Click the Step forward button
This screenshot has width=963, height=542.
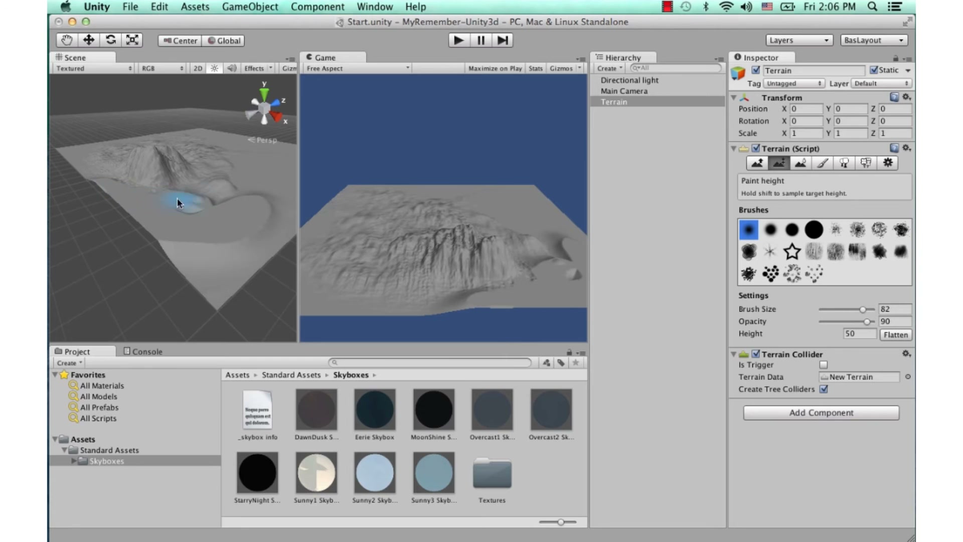pyautogui.click(x=502, y=40)
